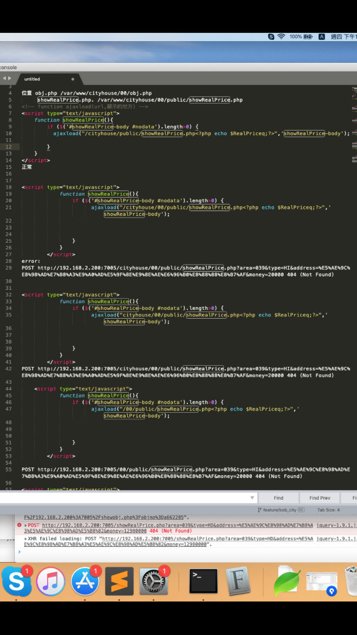Image resolution: width=357 pixels, height=635 pixels.
Task: Click the ajaxload call on line 10
Action: (201, 133)
